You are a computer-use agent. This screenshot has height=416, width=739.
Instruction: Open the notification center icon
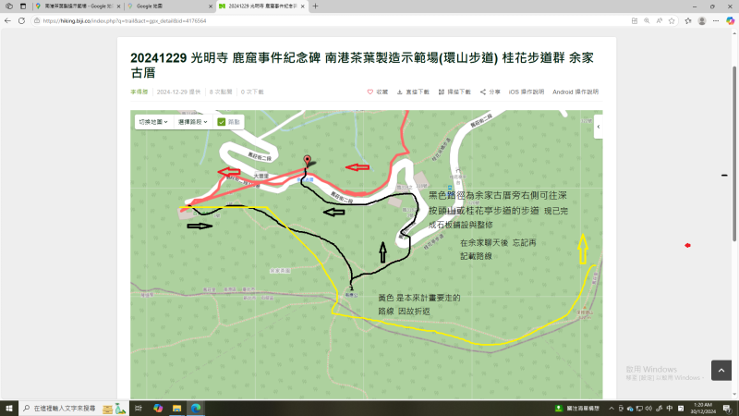coord(727,408)
